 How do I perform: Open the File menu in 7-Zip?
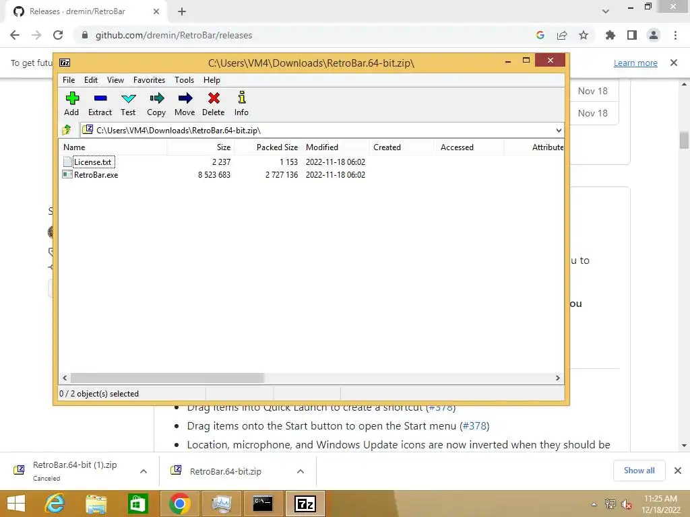coord(69,80)
